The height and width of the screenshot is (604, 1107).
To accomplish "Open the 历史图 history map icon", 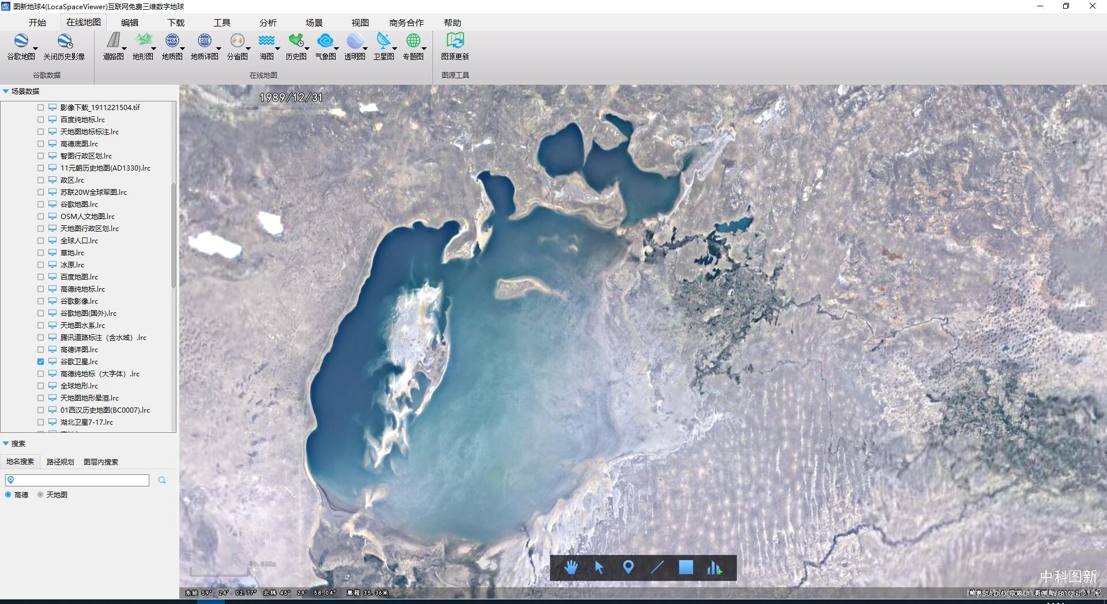I will (296, 40).
